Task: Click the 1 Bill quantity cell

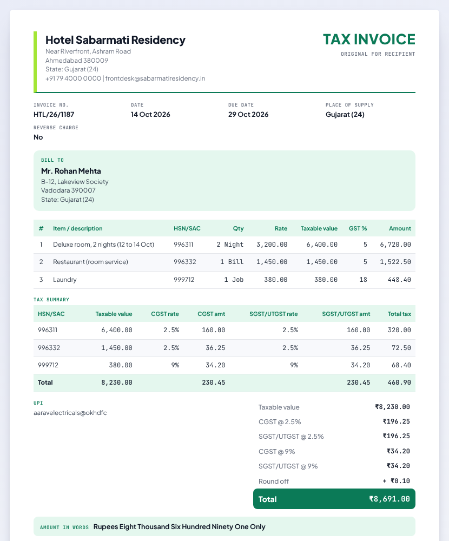Action: [232, 262]
